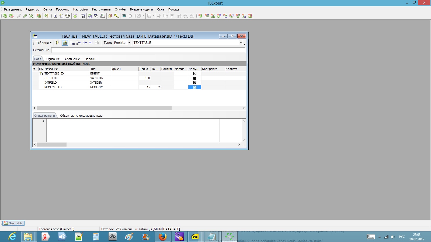The height and width of the screenshot is (242, 431).
Task: Click the External File input field
Action: (148, 50)
